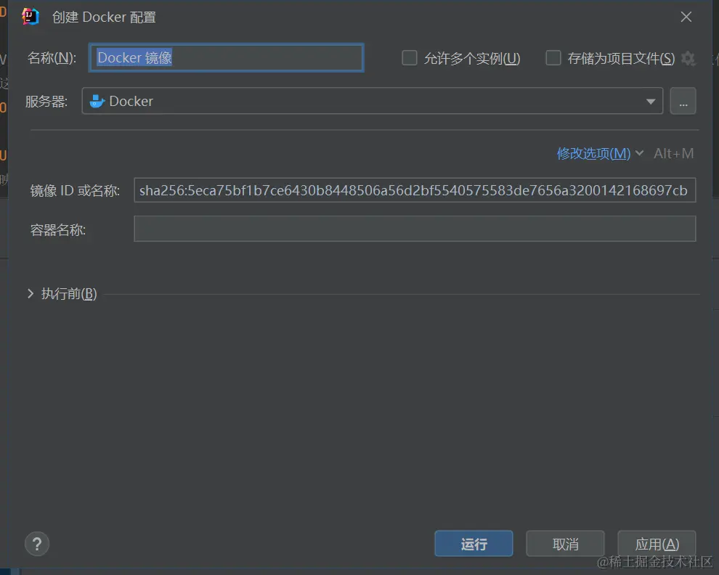Click the 镜像 ID 或名称 label

pyautogui.click(x=75, y=190)
